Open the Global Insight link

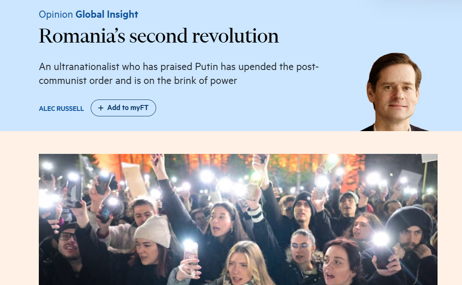click(107, 14)
